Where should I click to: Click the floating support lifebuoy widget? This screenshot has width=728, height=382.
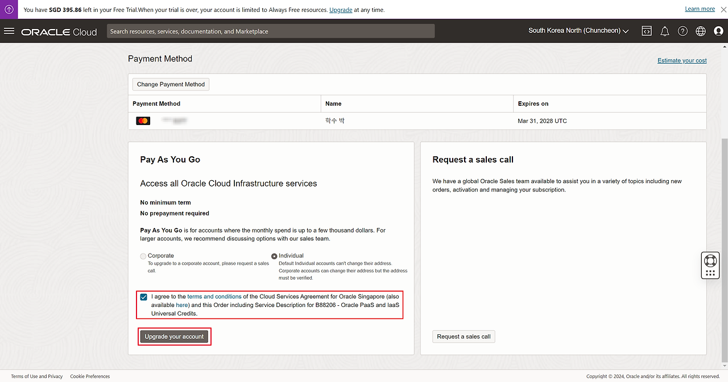[x=710, y=261]
